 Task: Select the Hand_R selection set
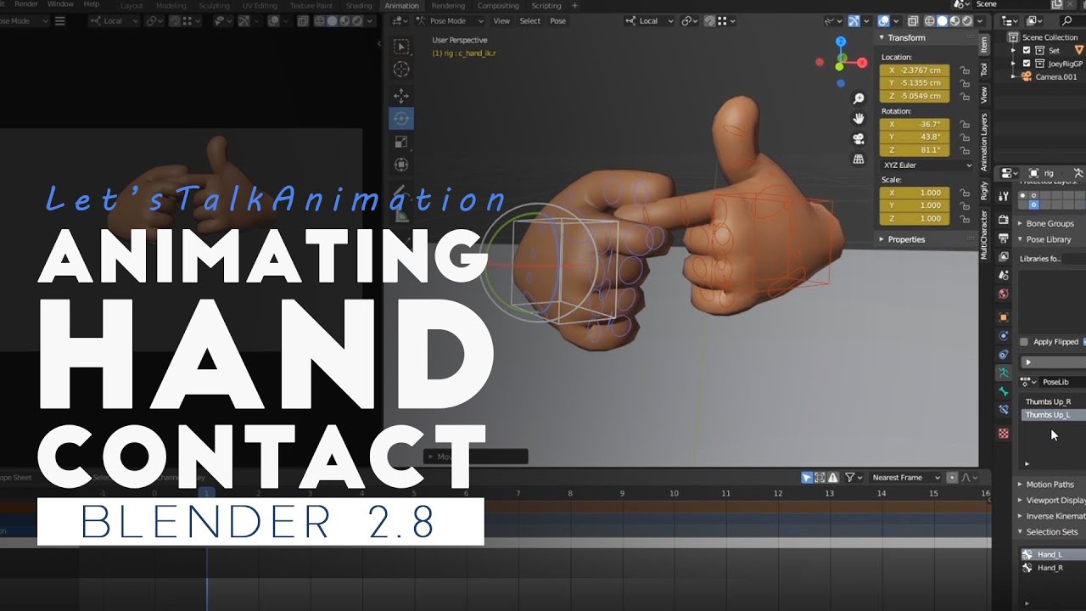click(1050, 568)
